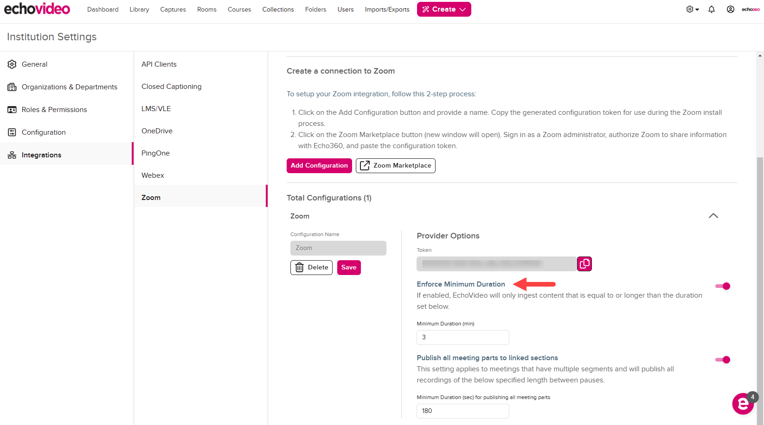764x425 pixels.
Task: Copy the token with the copy icon
Action: [584, 264]
